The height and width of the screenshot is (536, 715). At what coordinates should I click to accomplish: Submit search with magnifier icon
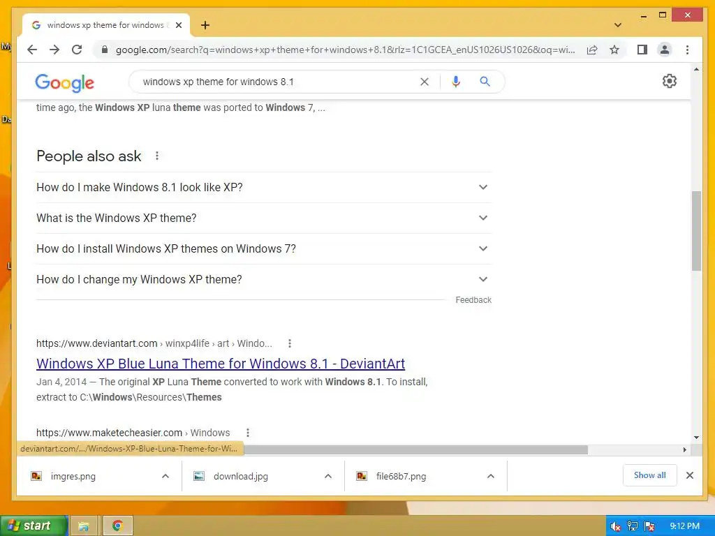click(485, 82)
